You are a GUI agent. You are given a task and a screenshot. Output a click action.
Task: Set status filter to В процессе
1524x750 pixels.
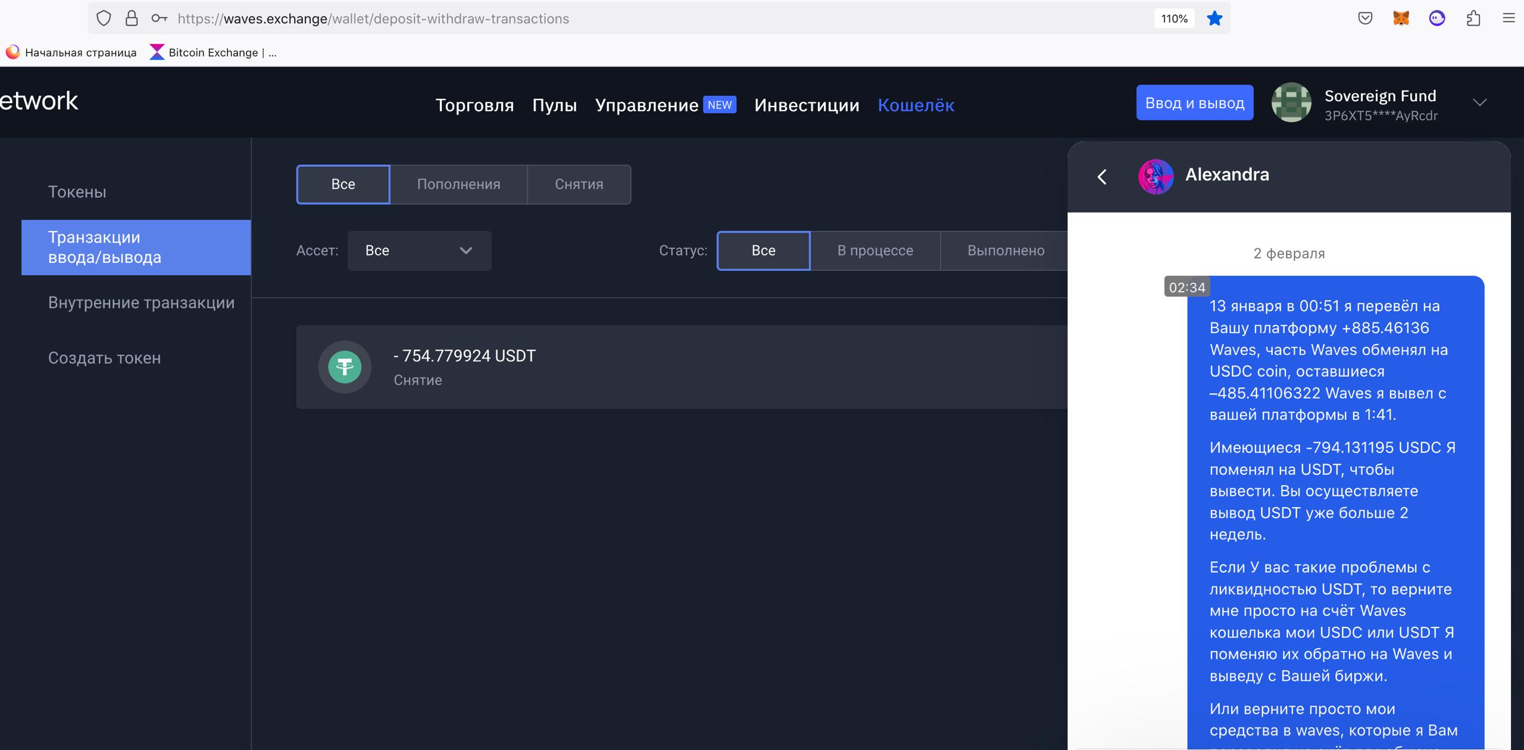[x=875, y=251]
